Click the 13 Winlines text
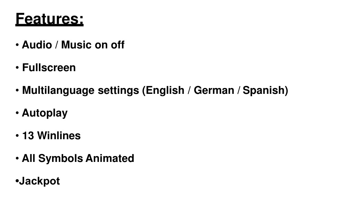Viewport: 353px width, 198px height. point(51,135)
